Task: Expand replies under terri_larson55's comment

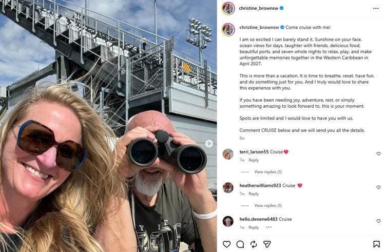Action: 267,172
